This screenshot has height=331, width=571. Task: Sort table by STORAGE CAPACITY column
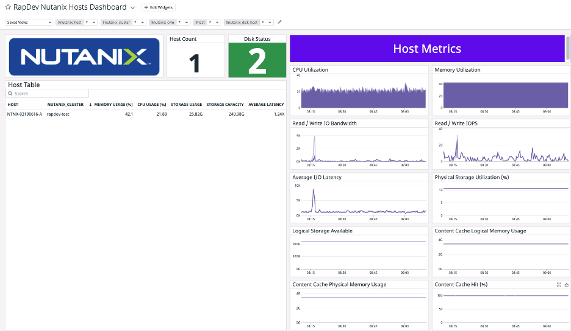[225, 104]
